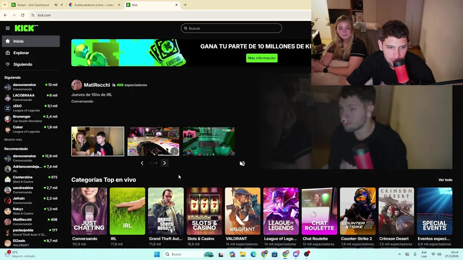
Task: Go to next featured stream arrow
Action: click(x=165, y=163)
